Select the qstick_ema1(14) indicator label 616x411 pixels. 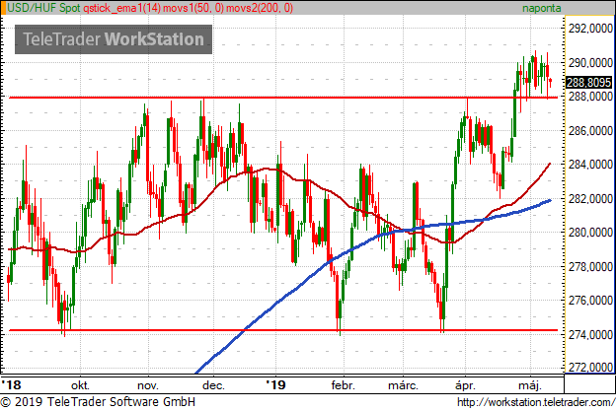[x=121, y=8]
